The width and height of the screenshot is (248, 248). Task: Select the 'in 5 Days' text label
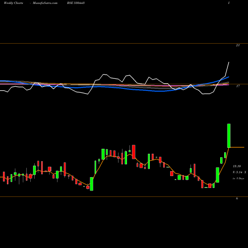(x=238, y=179)
